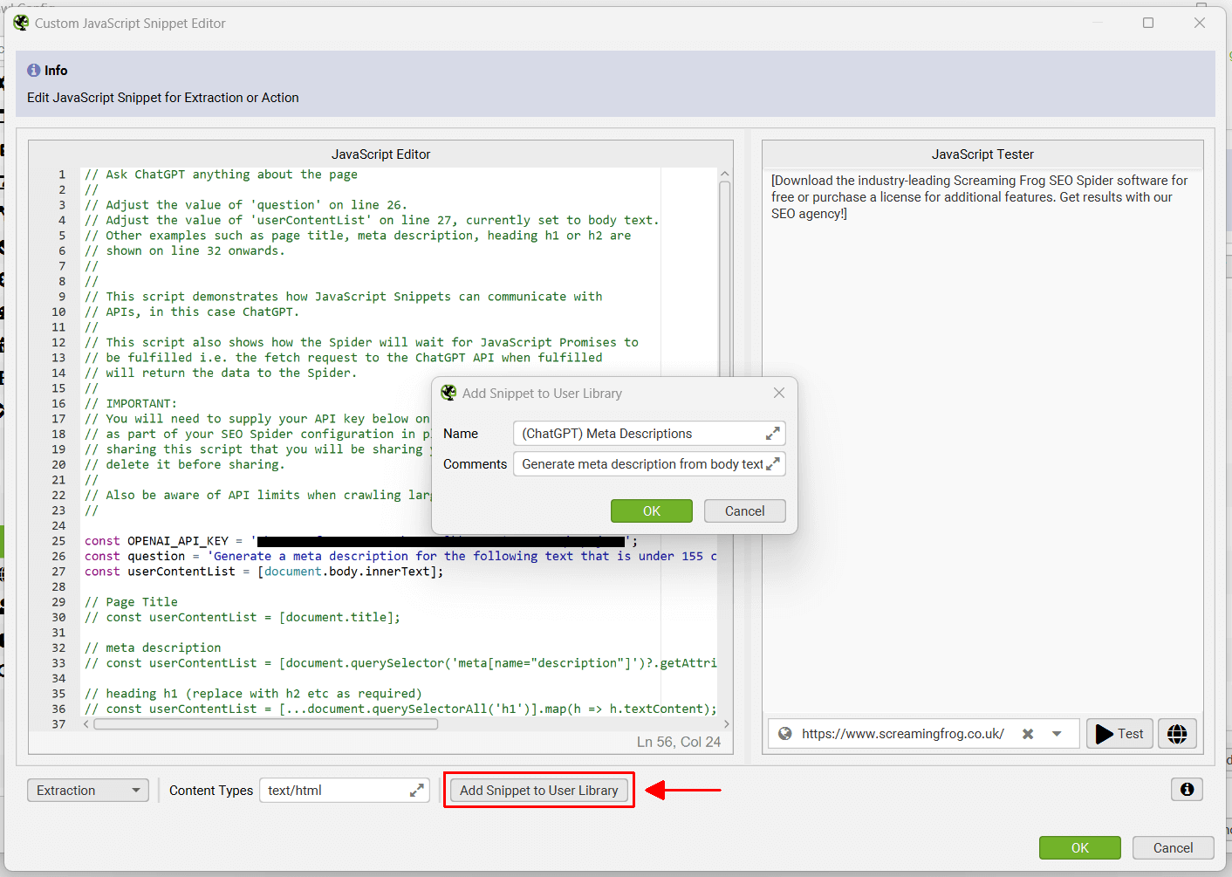Clear the tester URL with the X icon
This screenshot has height=877, width=1232.
tap(1028, 734)
